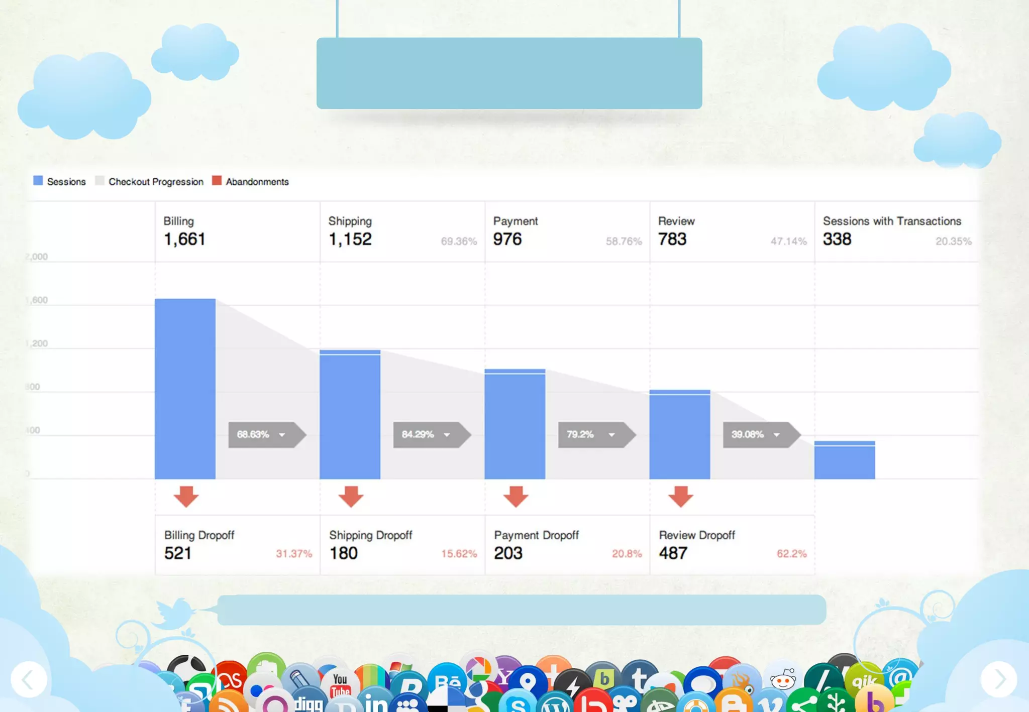Click the Reddit alien icon
The image size is (1029, 712).
click(x=783, y=680)
